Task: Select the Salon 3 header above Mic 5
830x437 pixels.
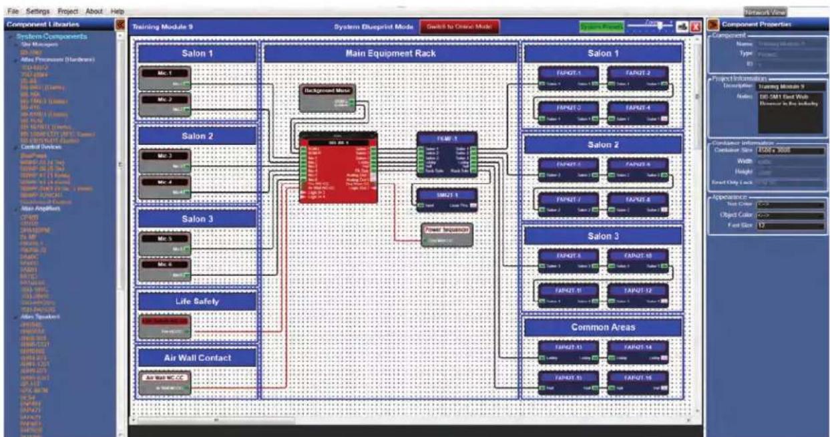Action: [x=197, y=218]
